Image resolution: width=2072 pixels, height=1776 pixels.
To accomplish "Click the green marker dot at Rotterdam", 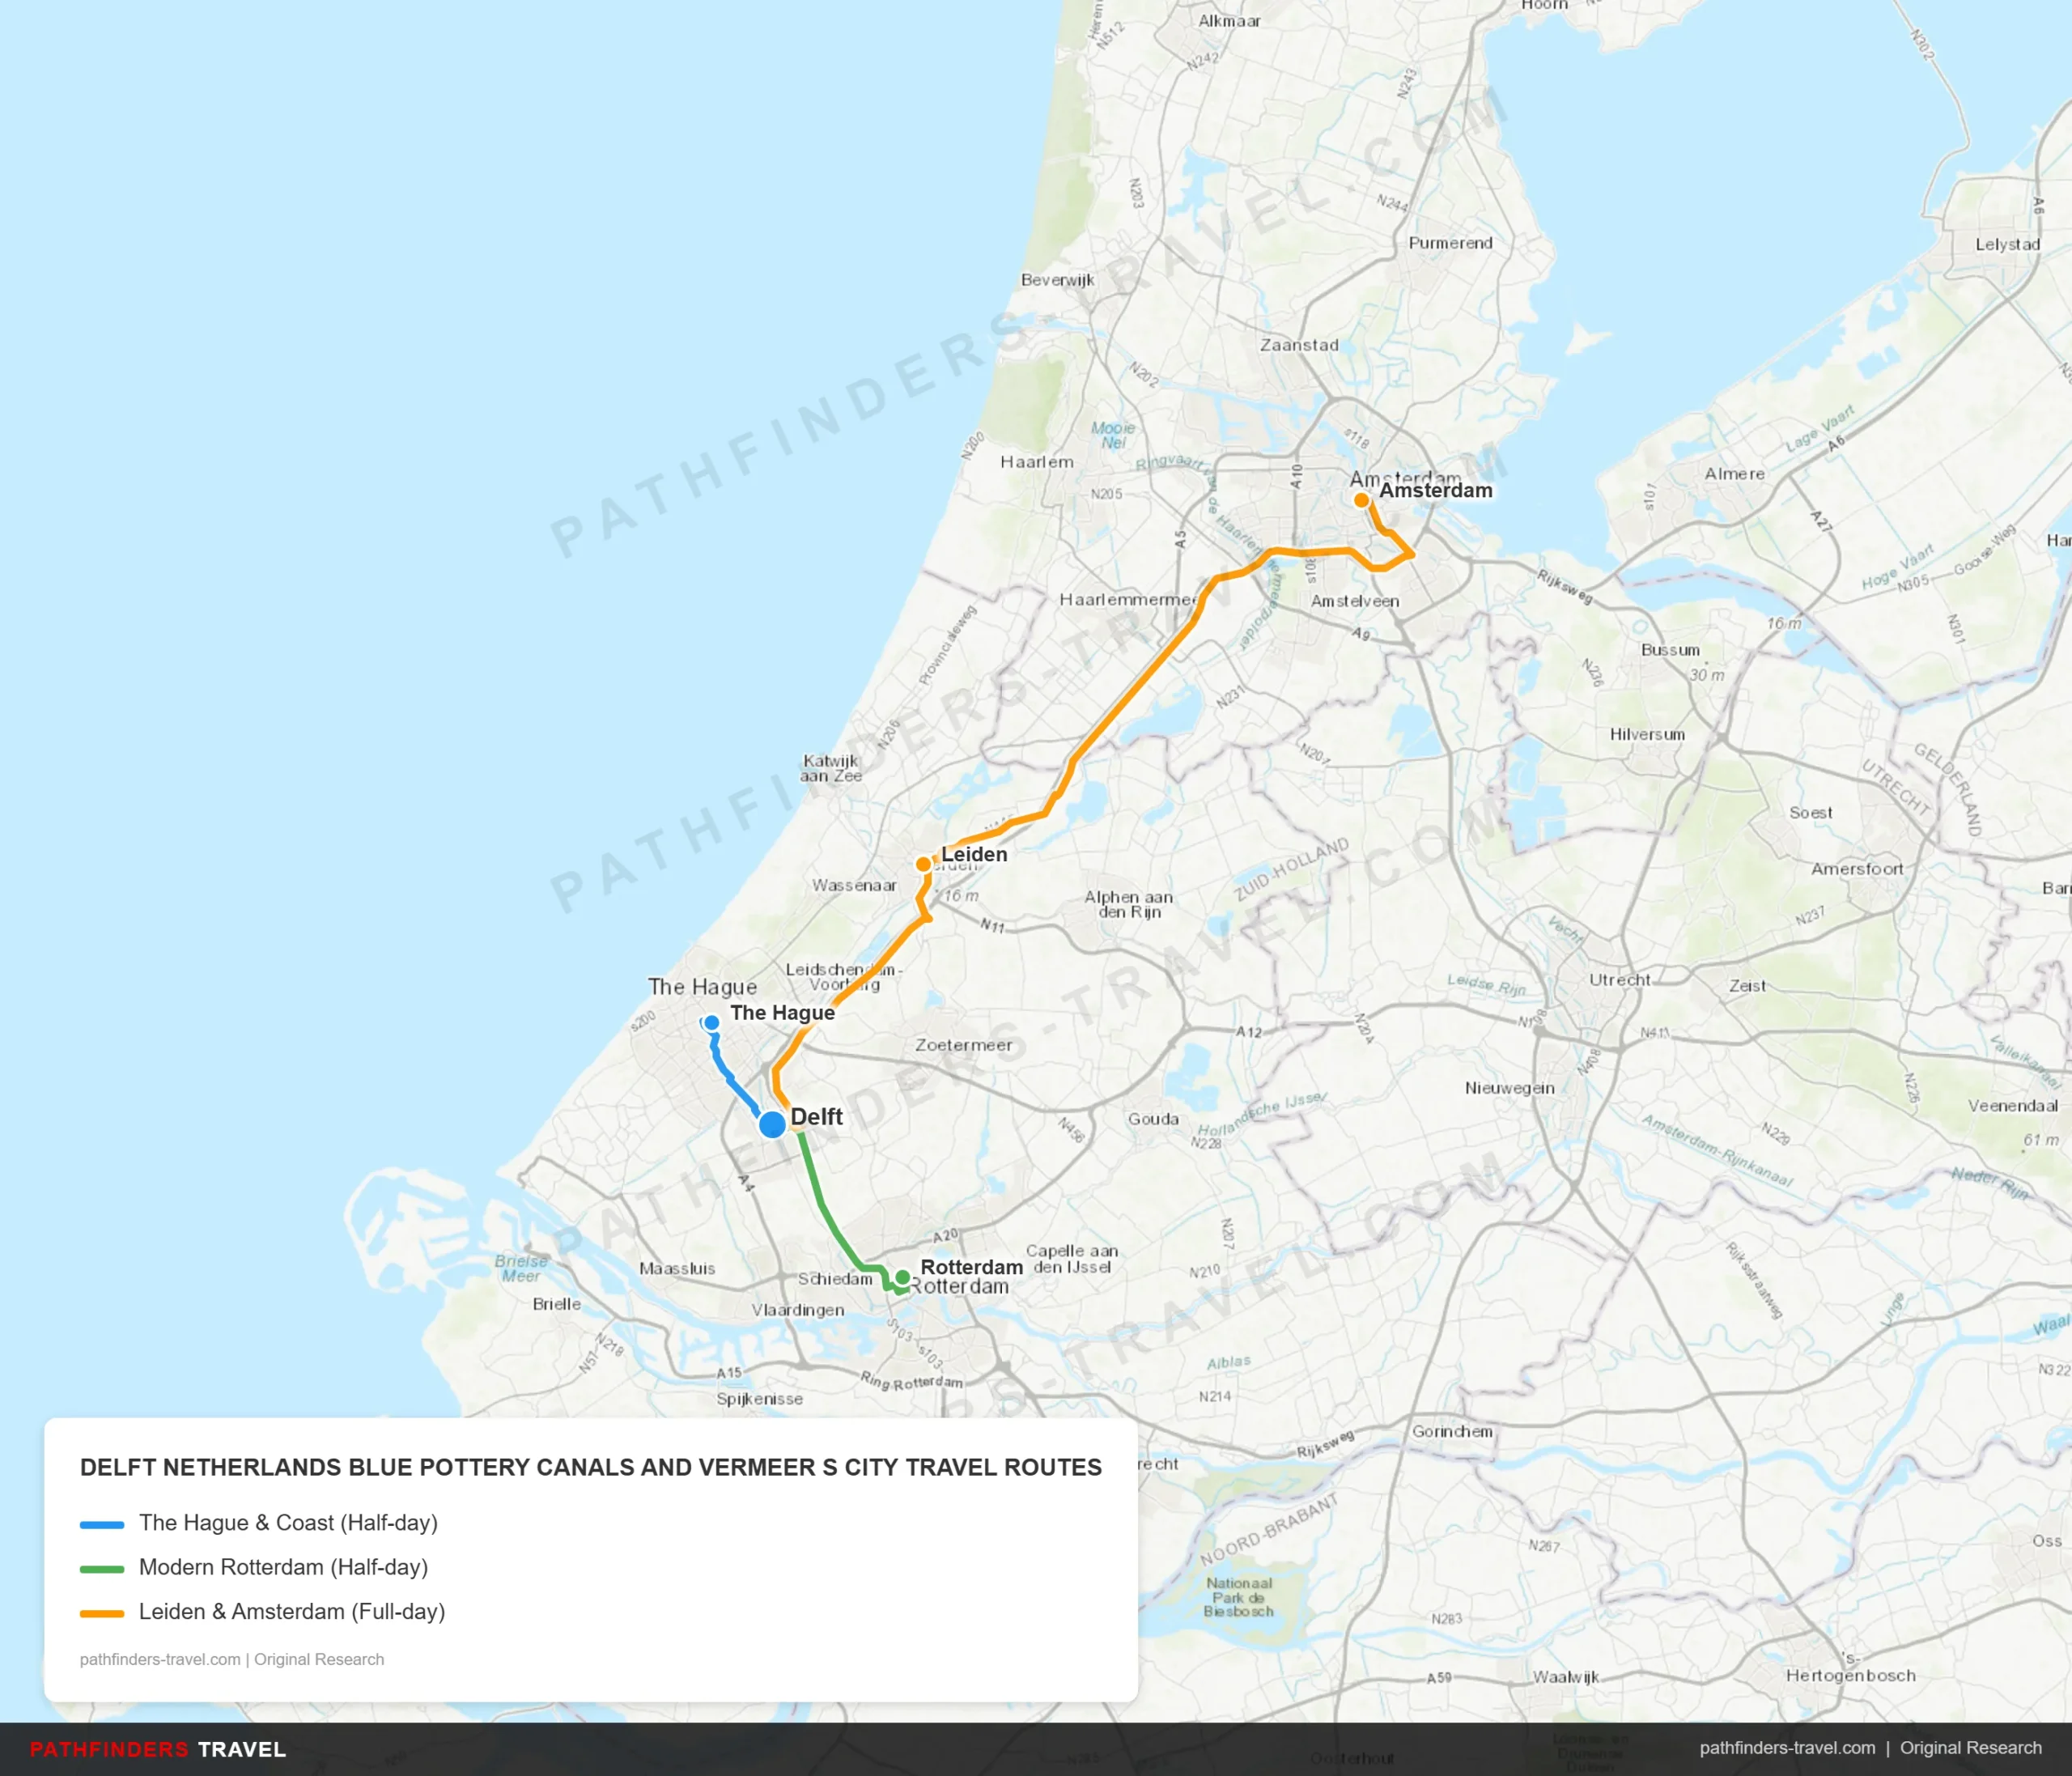I will click(x=902, y=1277).
